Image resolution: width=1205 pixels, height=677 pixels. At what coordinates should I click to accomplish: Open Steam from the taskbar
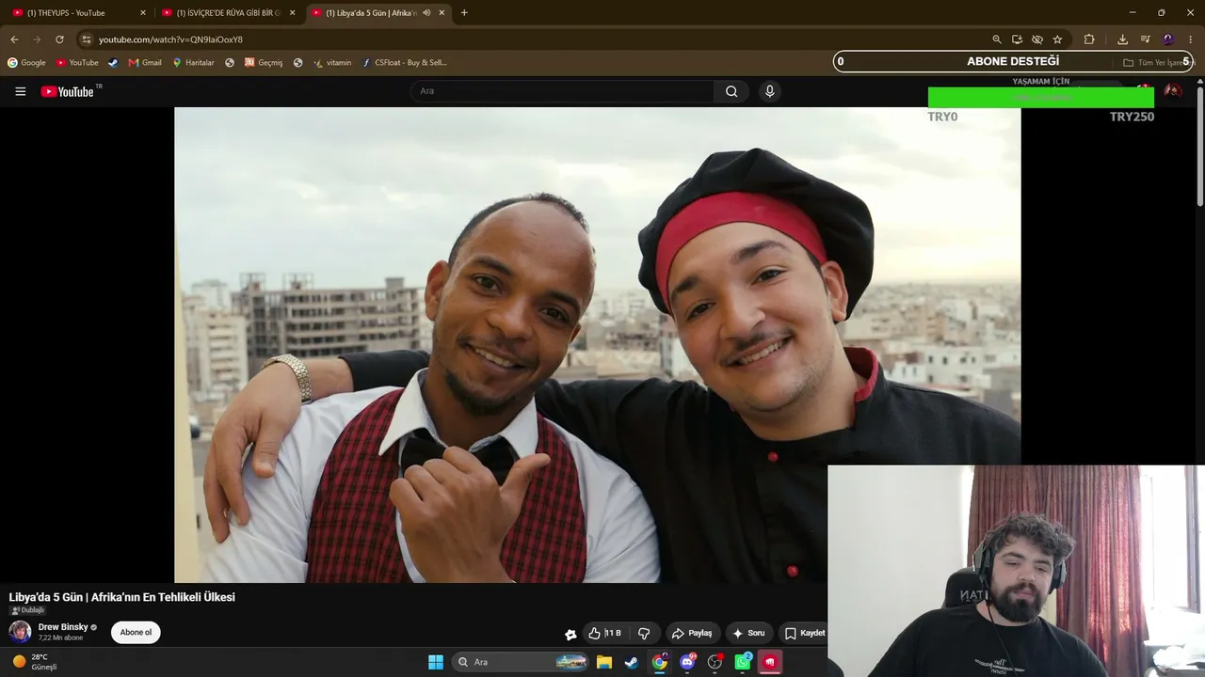[x=632, y=662]
